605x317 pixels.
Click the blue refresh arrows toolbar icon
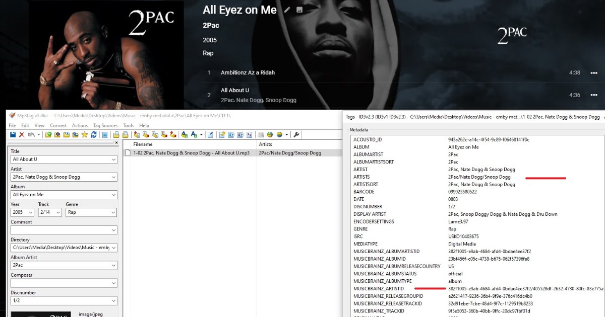click(93, 134)
